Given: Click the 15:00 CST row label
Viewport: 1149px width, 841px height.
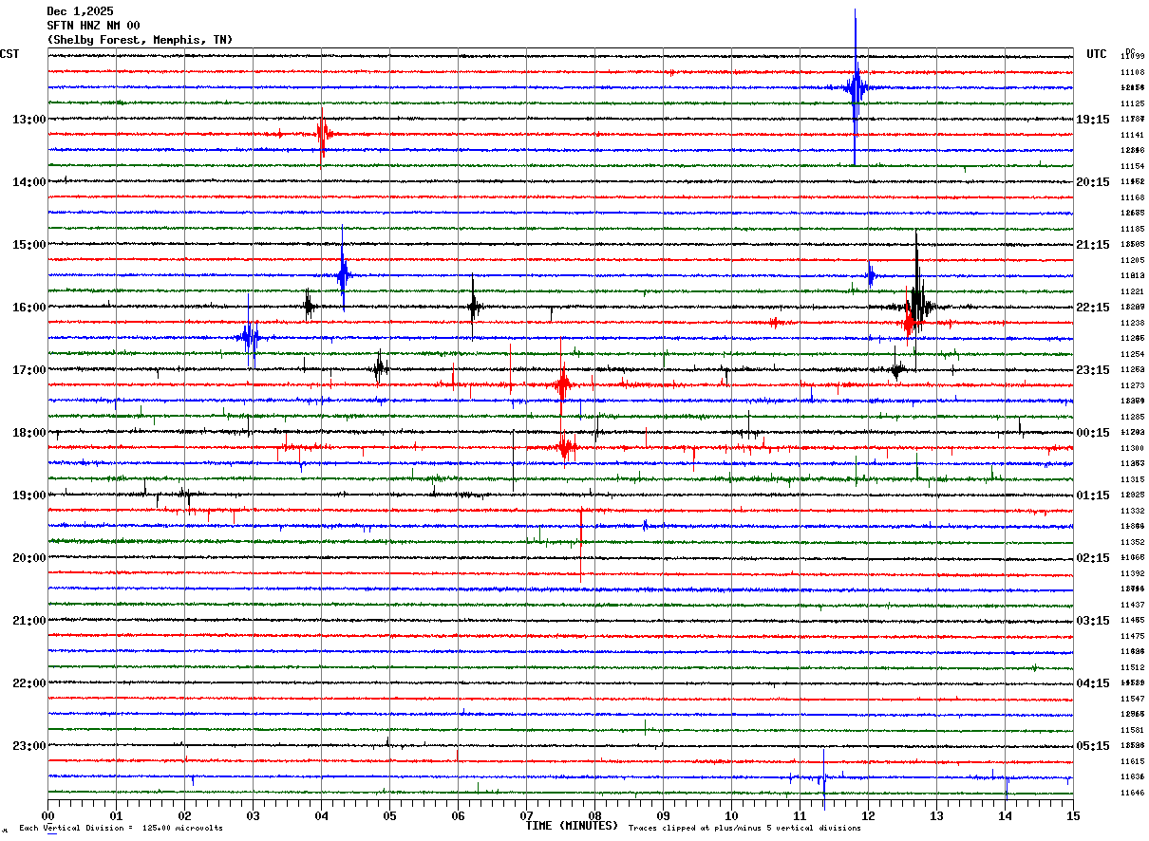Looking at the screenshot, I should 29,245.
